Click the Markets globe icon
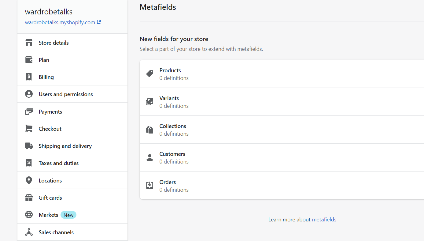Viewport: 424px width, 241px height. [29, 215]
